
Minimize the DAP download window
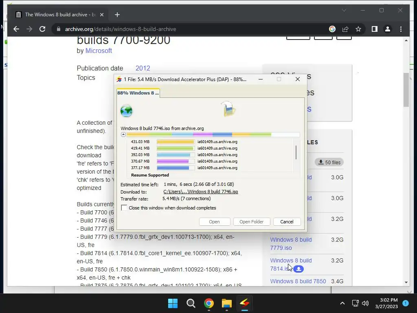coord(261,79)
